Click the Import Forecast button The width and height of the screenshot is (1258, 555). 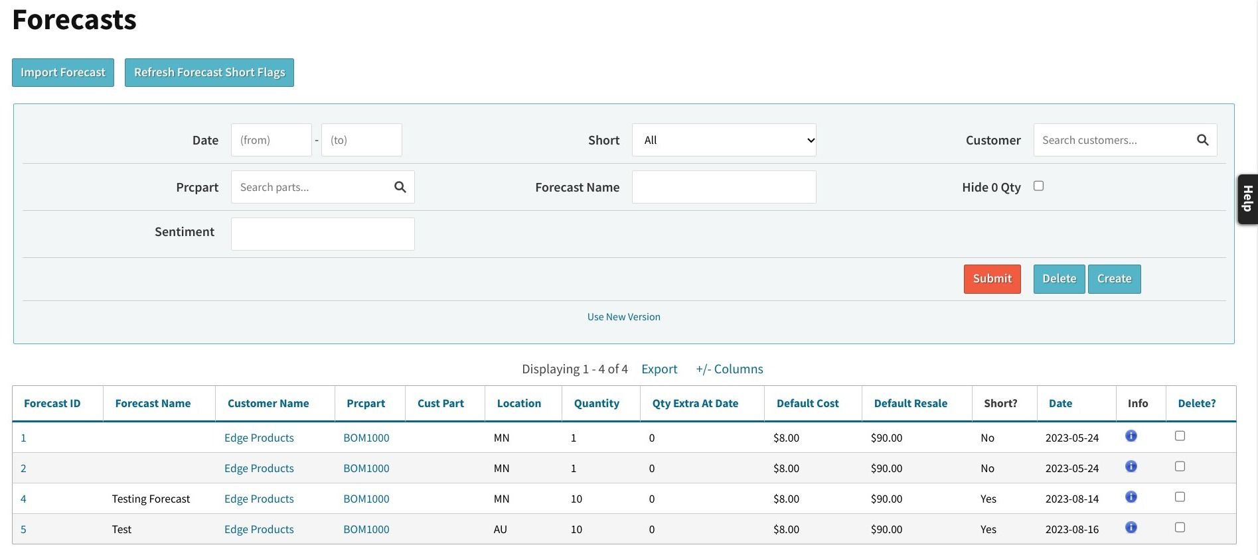63,72
